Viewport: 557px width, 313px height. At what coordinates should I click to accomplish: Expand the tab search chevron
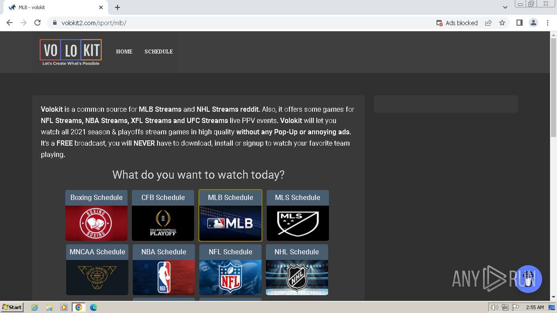click(505, 7)
